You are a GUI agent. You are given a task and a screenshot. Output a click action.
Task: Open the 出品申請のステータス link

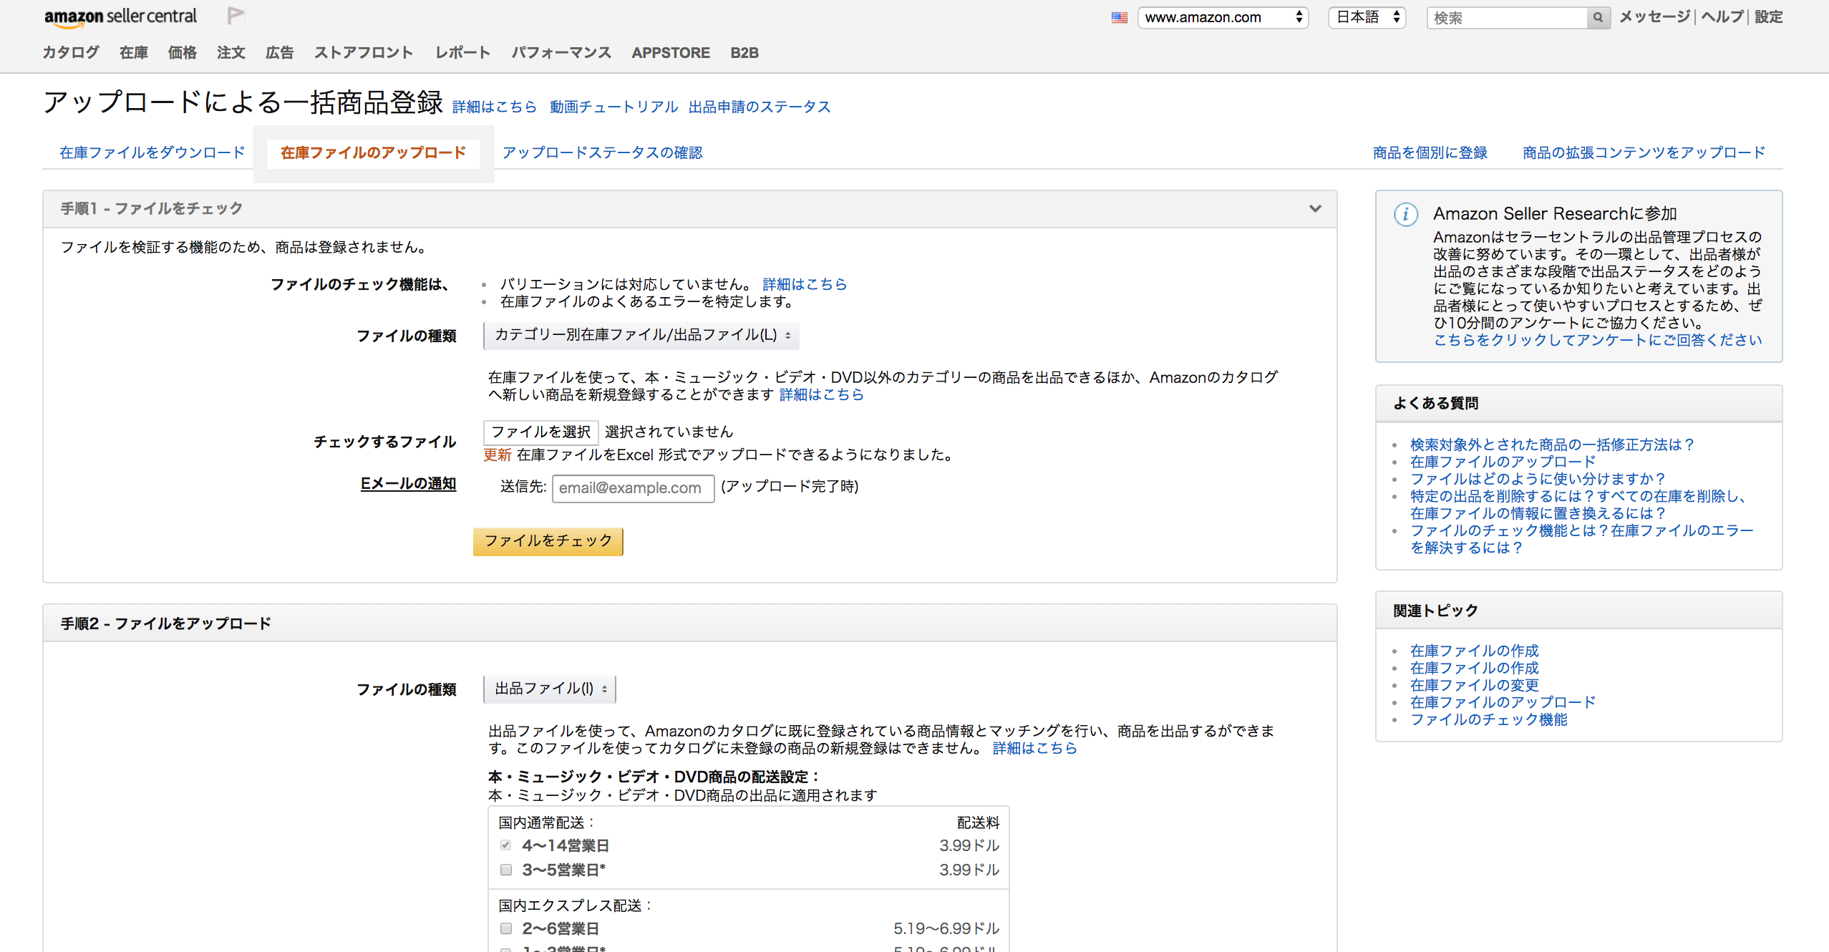click(x=760, y=107)
